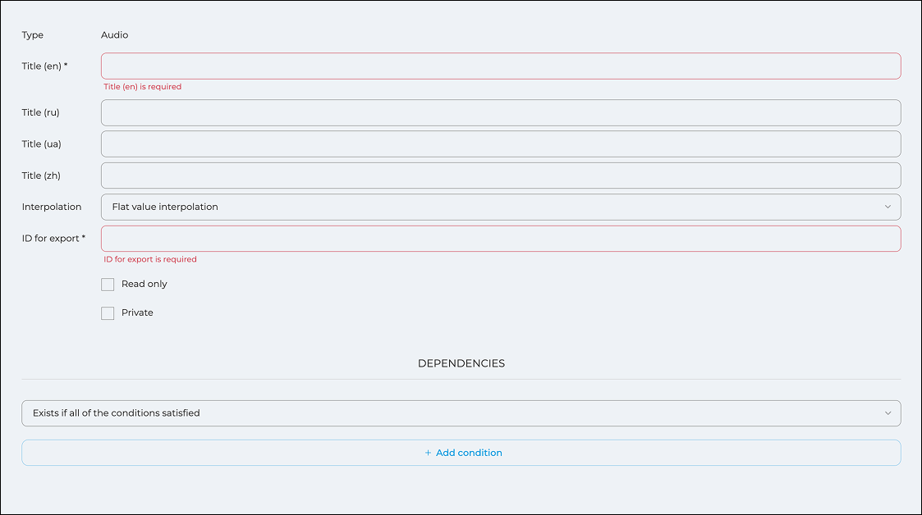The width and height of the screenshot is (922, 515).
Task: Select the Title (ua) input field
Action: tap(500, 144)
